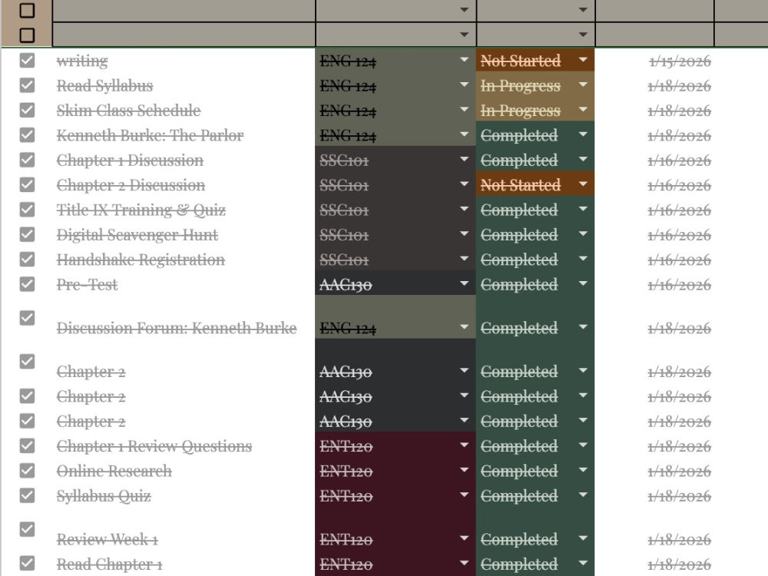Toggle the Review Week 1 checkbox
The height and width of the screenshot is (576, 768).
click(x=27, y=529)
